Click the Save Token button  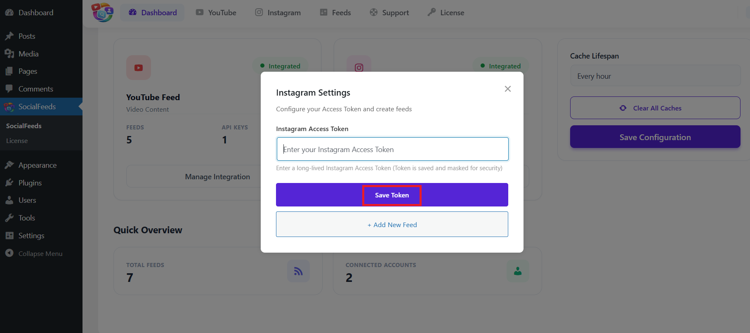pos(392,195)
